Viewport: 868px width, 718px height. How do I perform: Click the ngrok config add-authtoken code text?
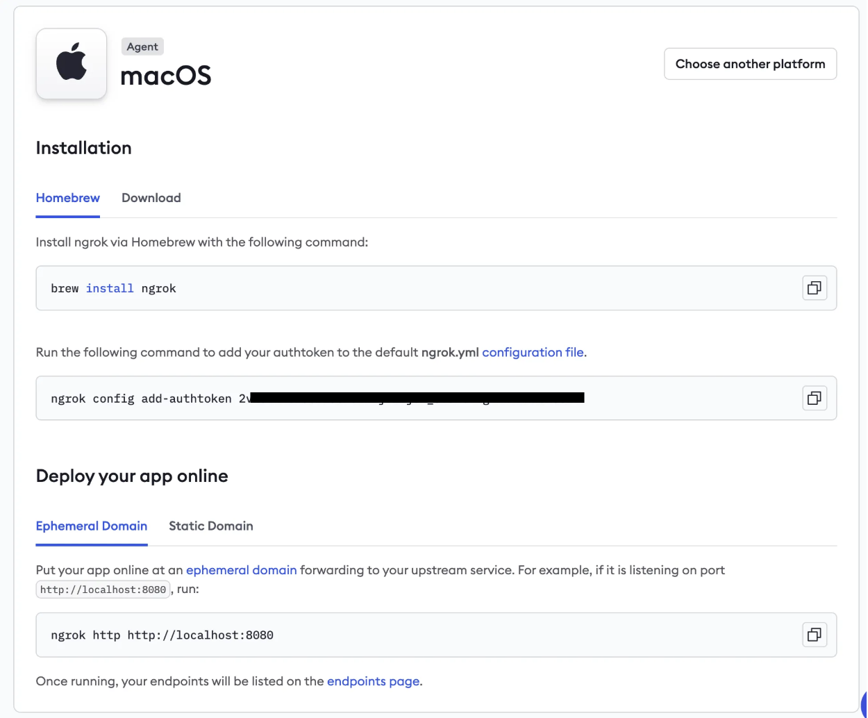[x=317, y=399]
